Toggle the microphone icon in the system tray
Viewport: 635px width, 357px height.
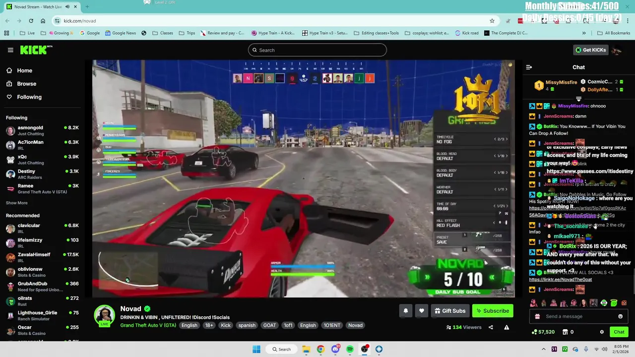point(586,349)
